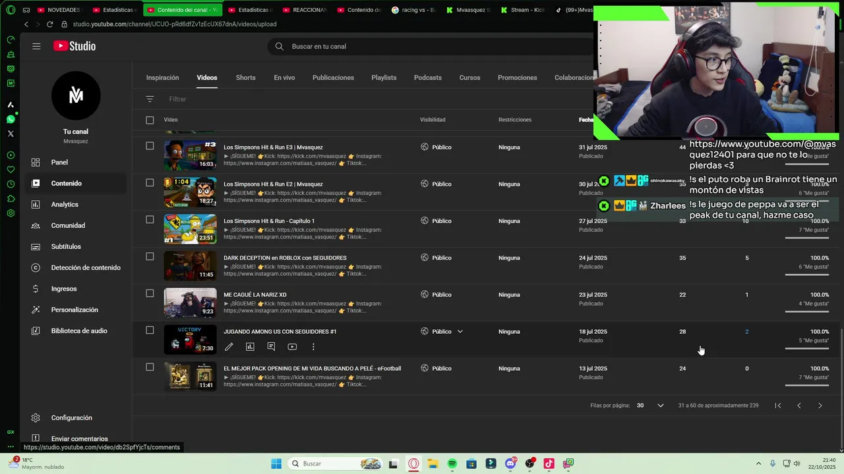Open the hamburger menu beside the Studio logo
844x474 pixels.
[36, 46]
